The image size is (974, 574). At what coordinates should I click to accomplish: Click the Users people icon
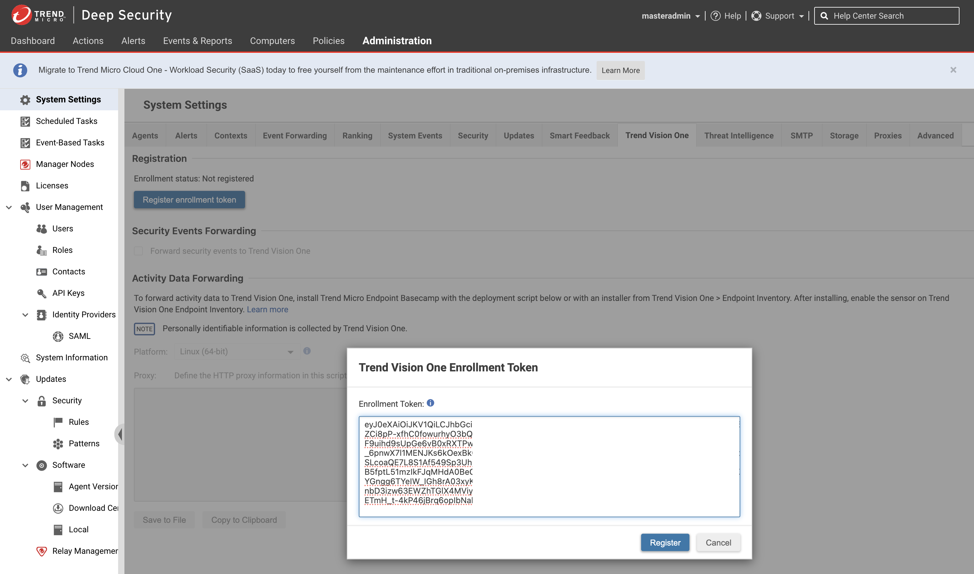pyautogui.click(x=41, y=229)
